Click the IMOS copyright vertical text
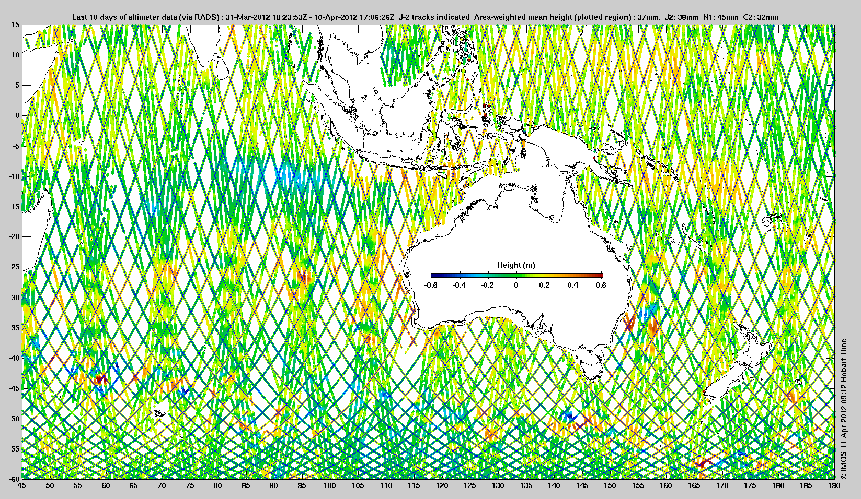Screen dimensions: 861x499 [843, 409]
